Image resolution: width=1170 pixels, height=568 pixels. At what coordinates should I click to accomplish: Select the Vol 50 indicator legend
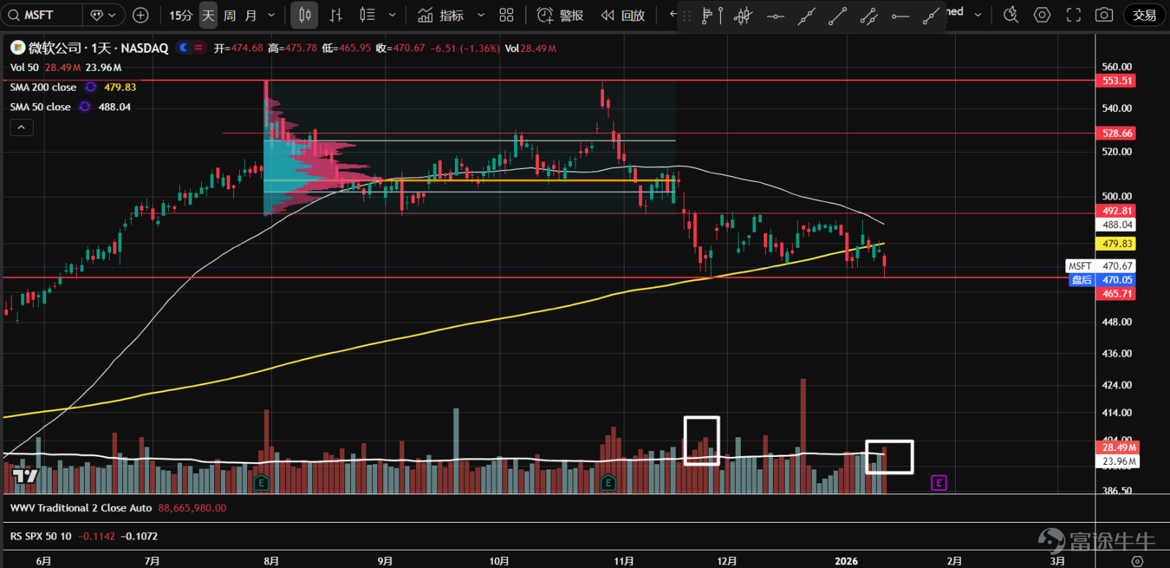point(24,67)
